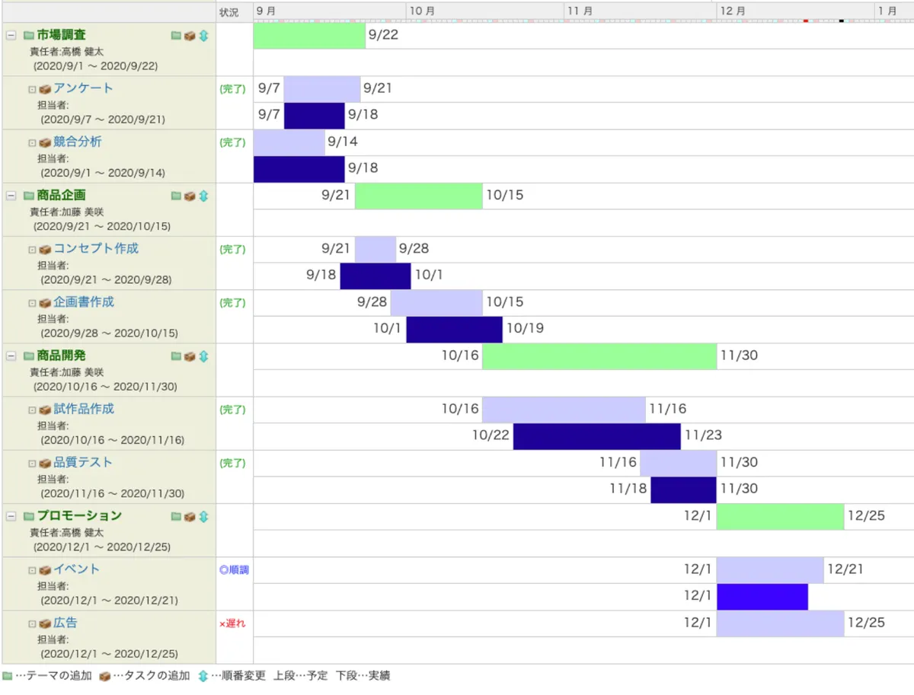
Task: Add a task under 商品開発 theme
Action: point(190,356)
